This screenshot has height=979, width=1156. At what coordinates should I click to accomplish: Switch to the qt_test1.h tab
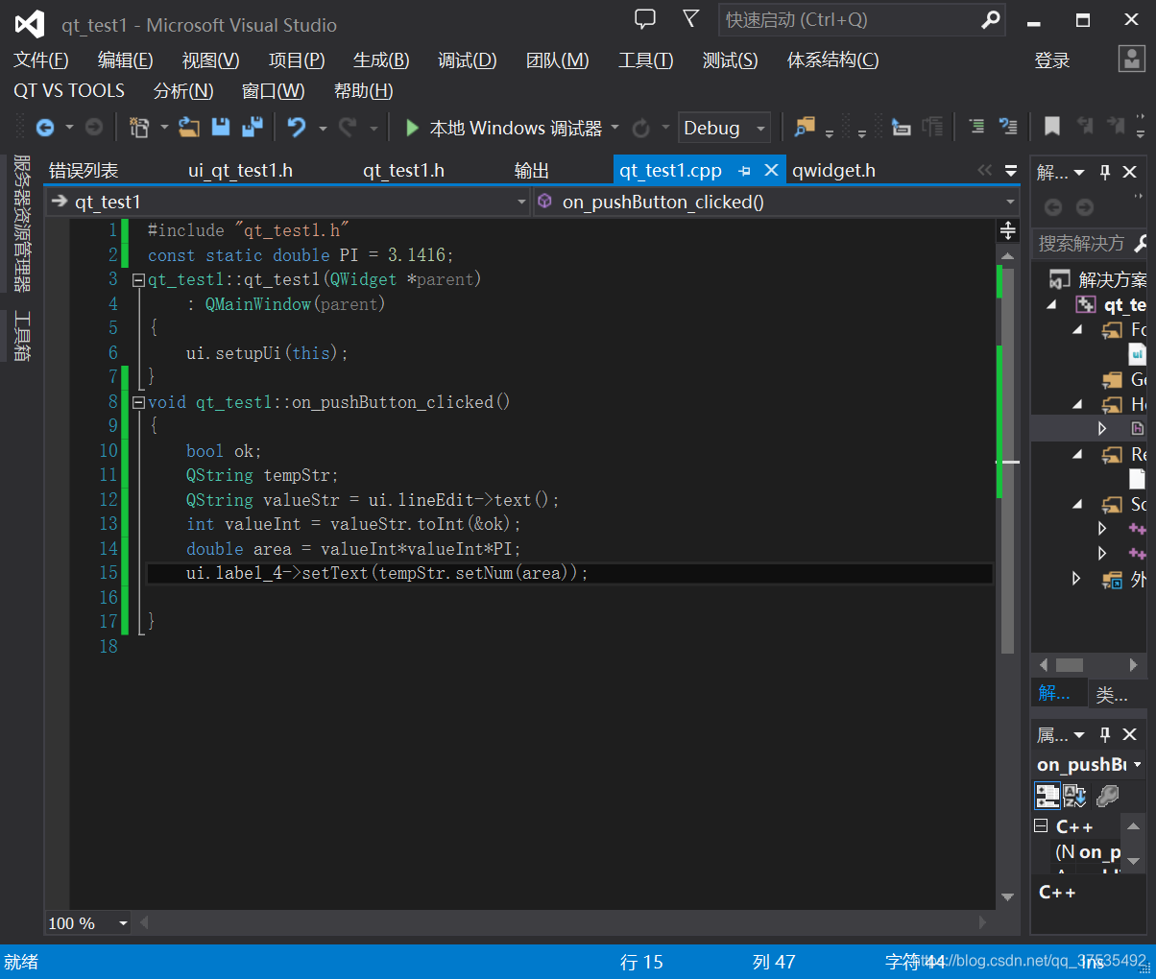point(403,170)
